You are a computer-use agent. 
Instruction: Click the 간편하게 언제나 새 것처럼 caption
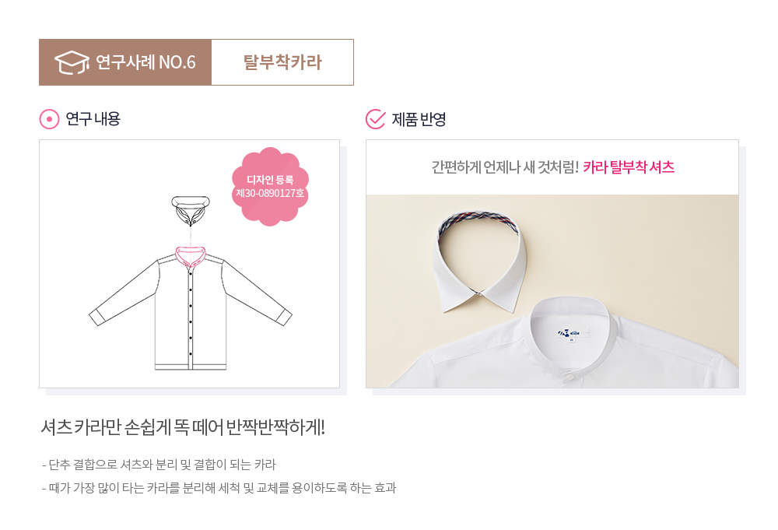(505, 167)
